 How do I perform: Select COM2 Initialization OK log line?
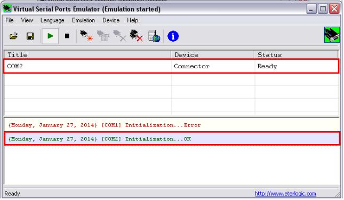pyautogui.click(x=172, y=139)
